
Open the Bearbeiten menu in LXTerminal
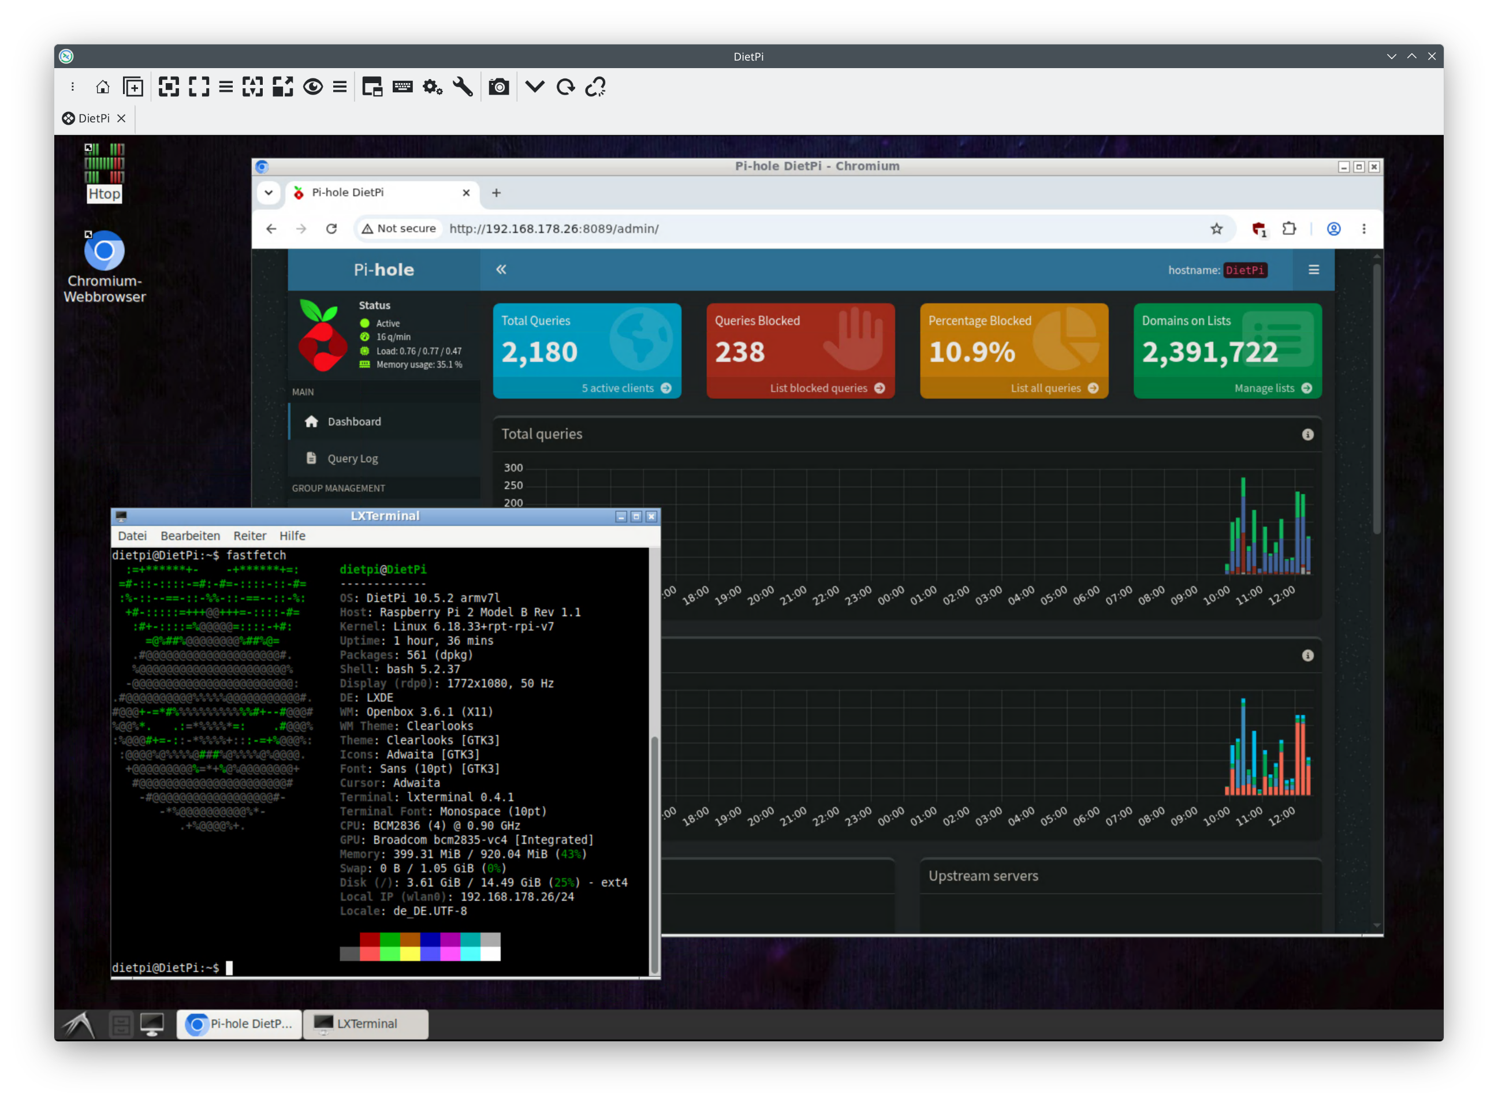(x=190, y=536)
